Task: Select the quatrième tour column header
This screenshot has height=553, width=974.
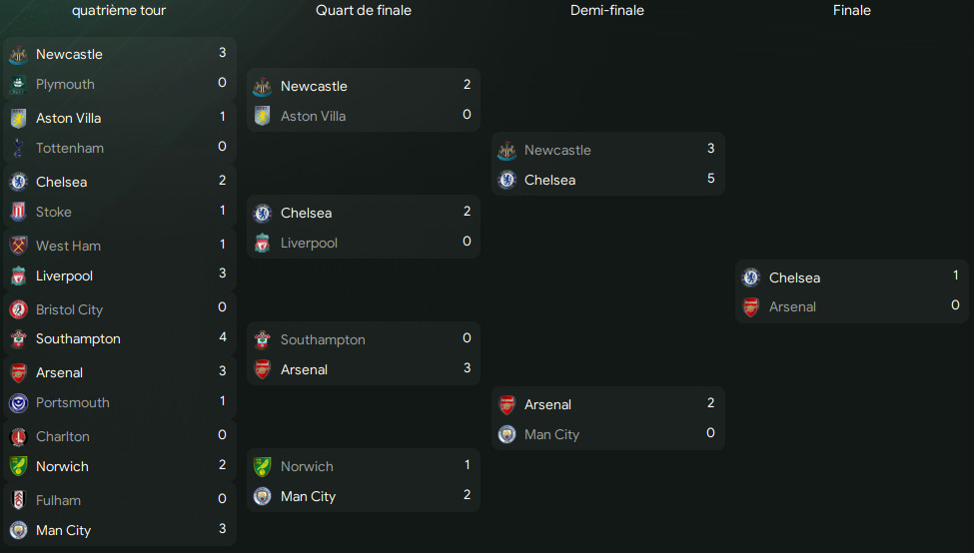Action: pyautogui.click(x=119, y=11)
